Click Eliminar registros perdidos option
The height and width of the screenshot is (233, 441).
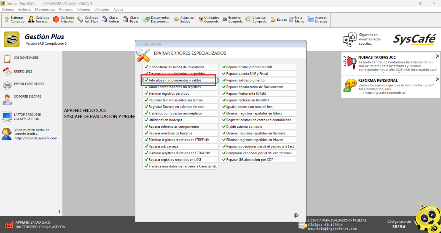[x=180, y=93]
